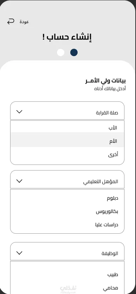Tap the عودة back label

pos(24,22)
